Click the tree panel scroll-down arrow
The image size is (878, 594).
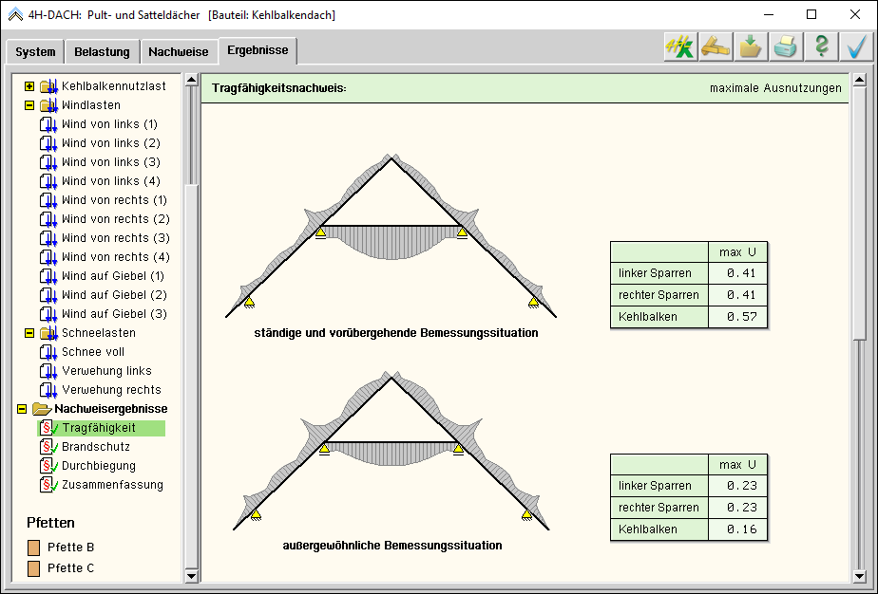[191, 575]
